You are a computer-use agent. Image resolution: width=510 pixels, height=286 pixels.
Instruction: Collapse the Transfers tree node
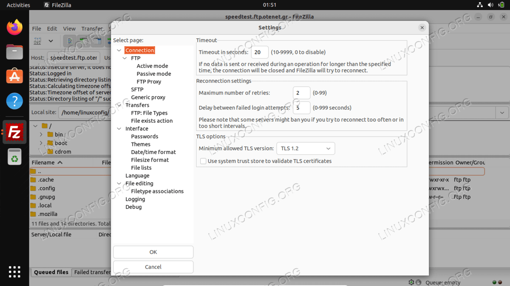(119, 105)
